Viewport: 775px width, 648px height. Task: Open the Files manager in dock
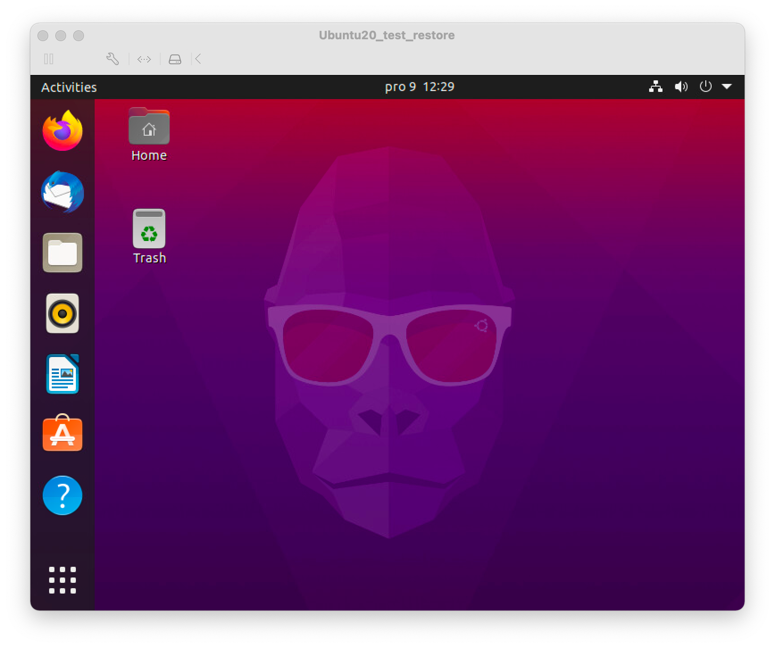[62, 253]
